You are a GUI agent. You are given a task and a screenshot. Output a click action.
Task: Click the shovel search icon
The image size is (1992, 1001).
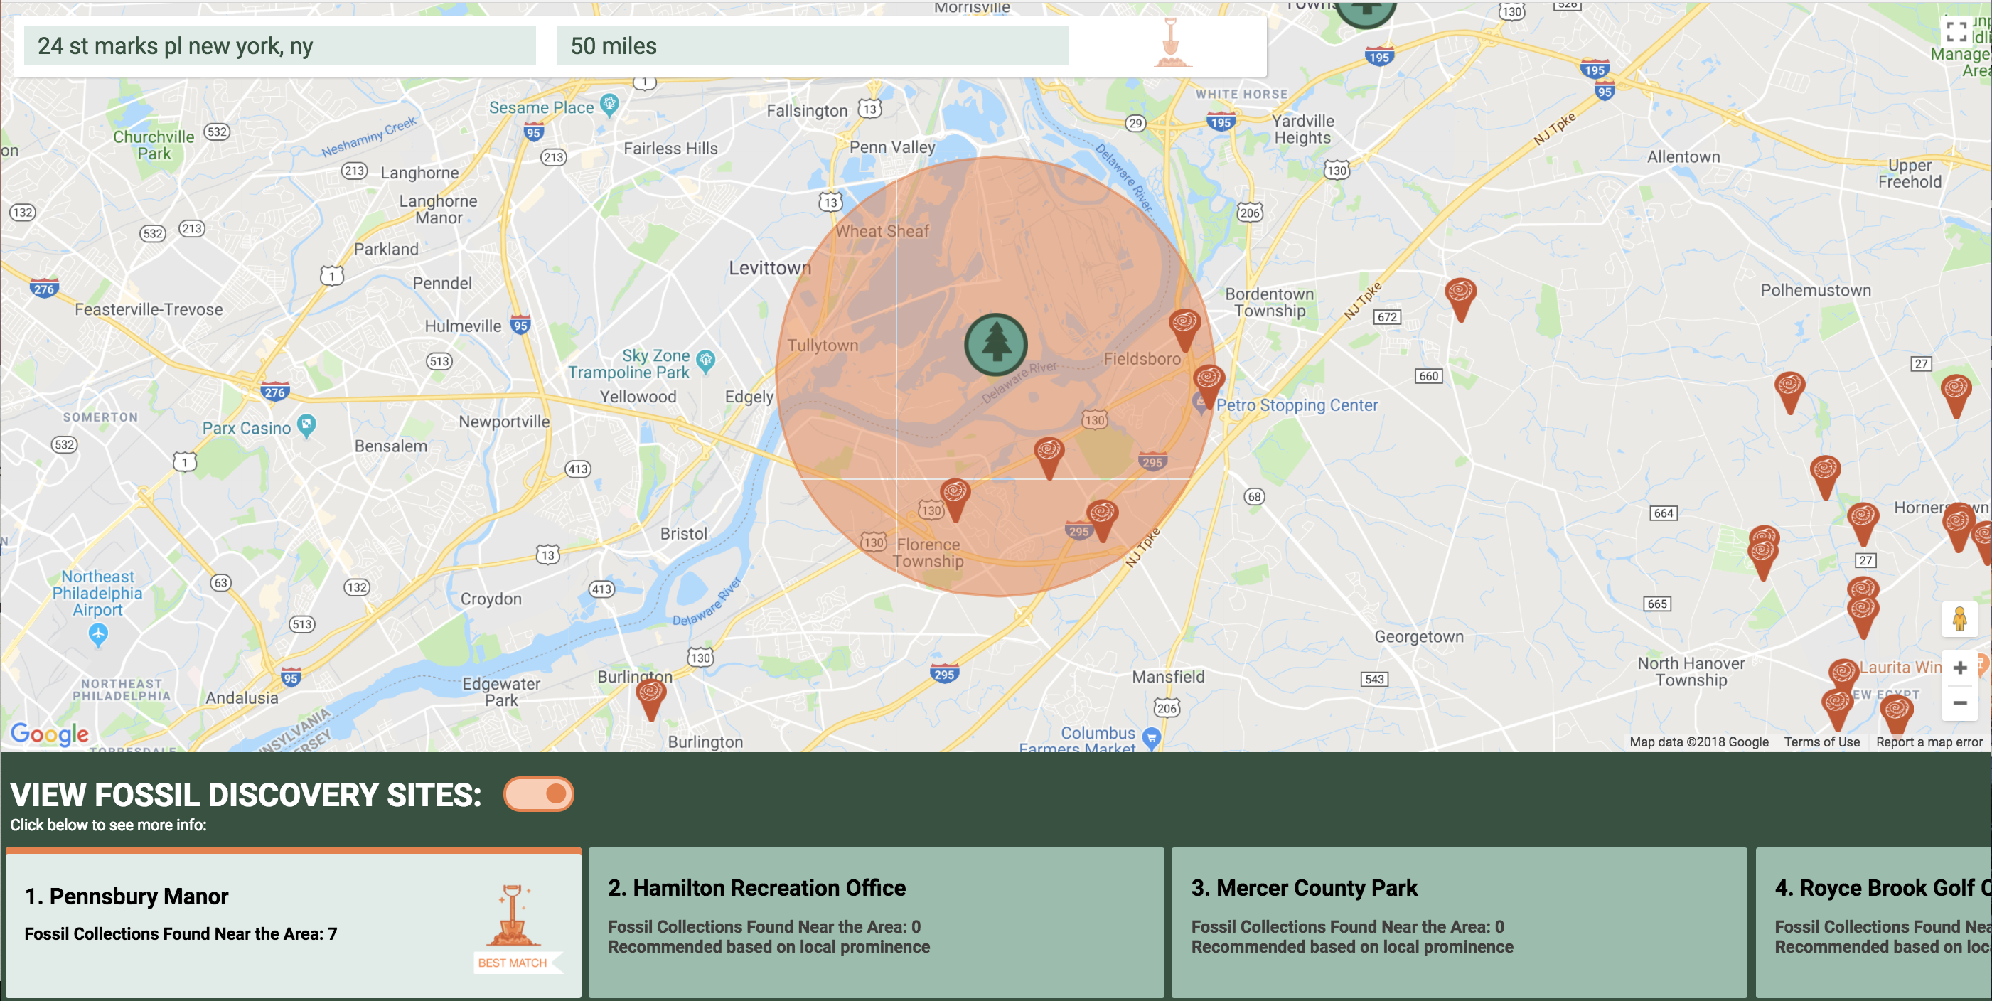tap(1171, 45)
